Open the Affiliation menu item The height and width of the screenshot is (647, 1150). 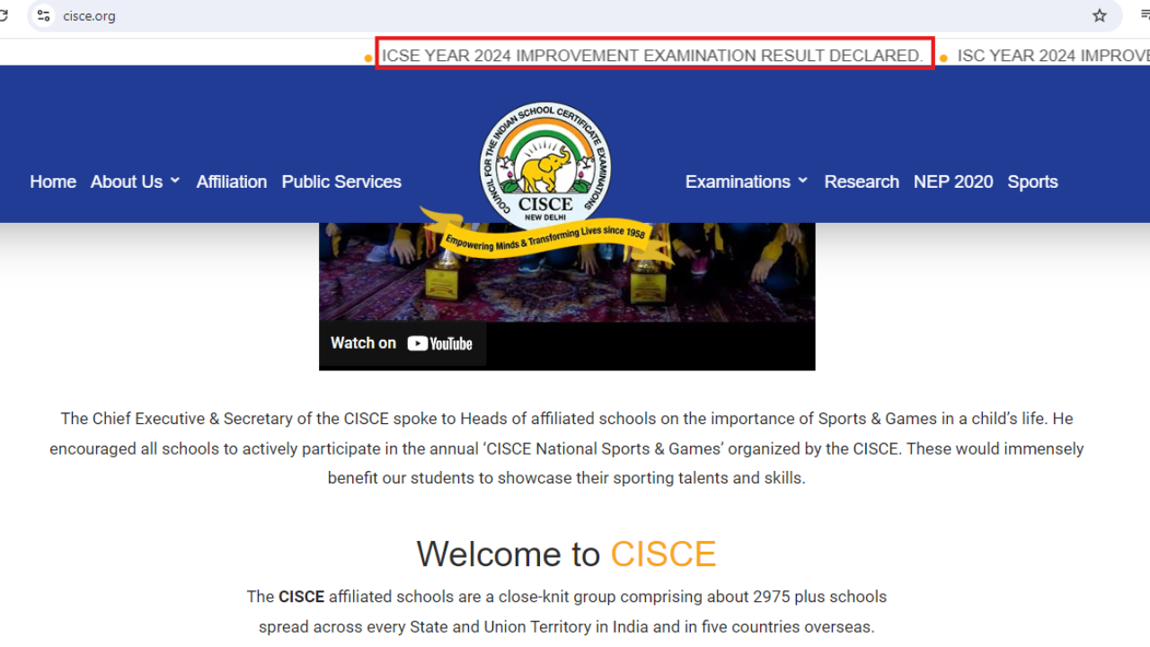click(231, 182)
